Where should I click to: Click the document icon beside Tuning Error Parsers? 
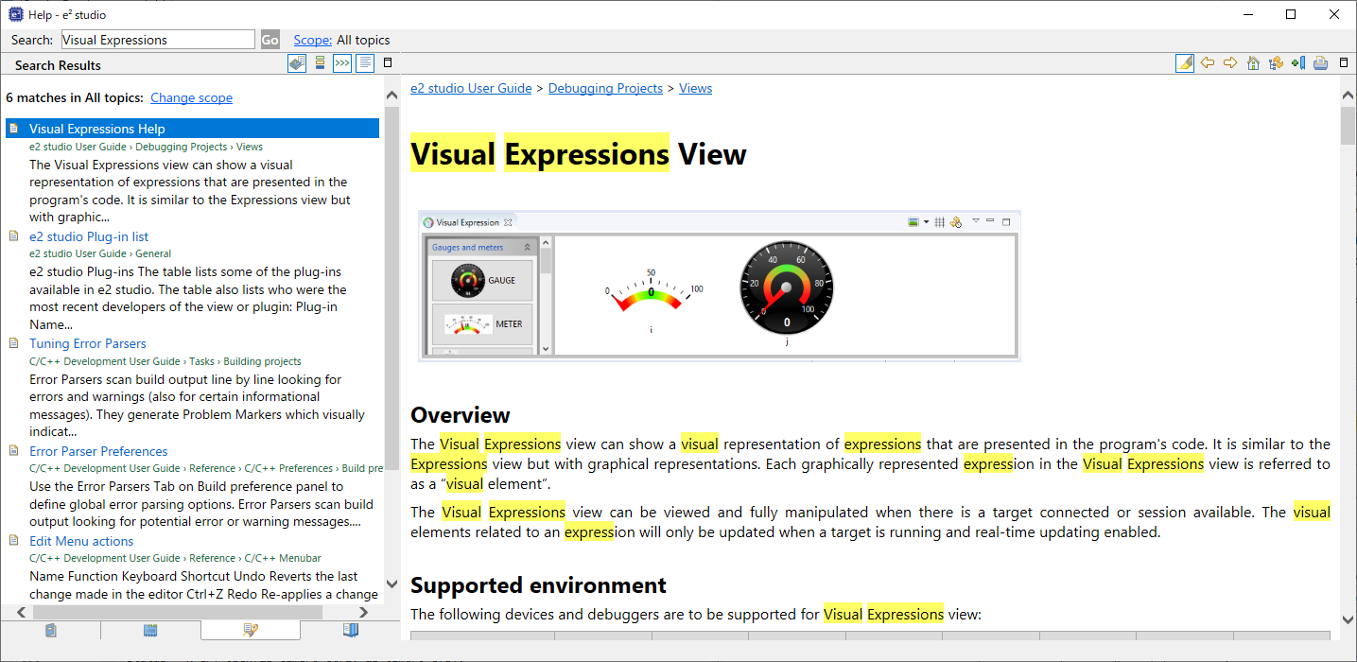click(x=14, y=343)
